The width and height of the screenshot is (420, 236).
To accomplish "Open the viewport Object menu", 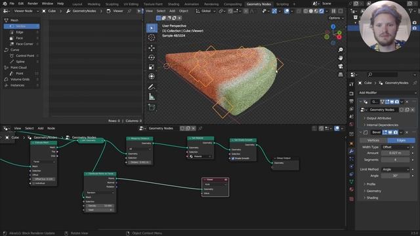I will [x=184, y=11].
